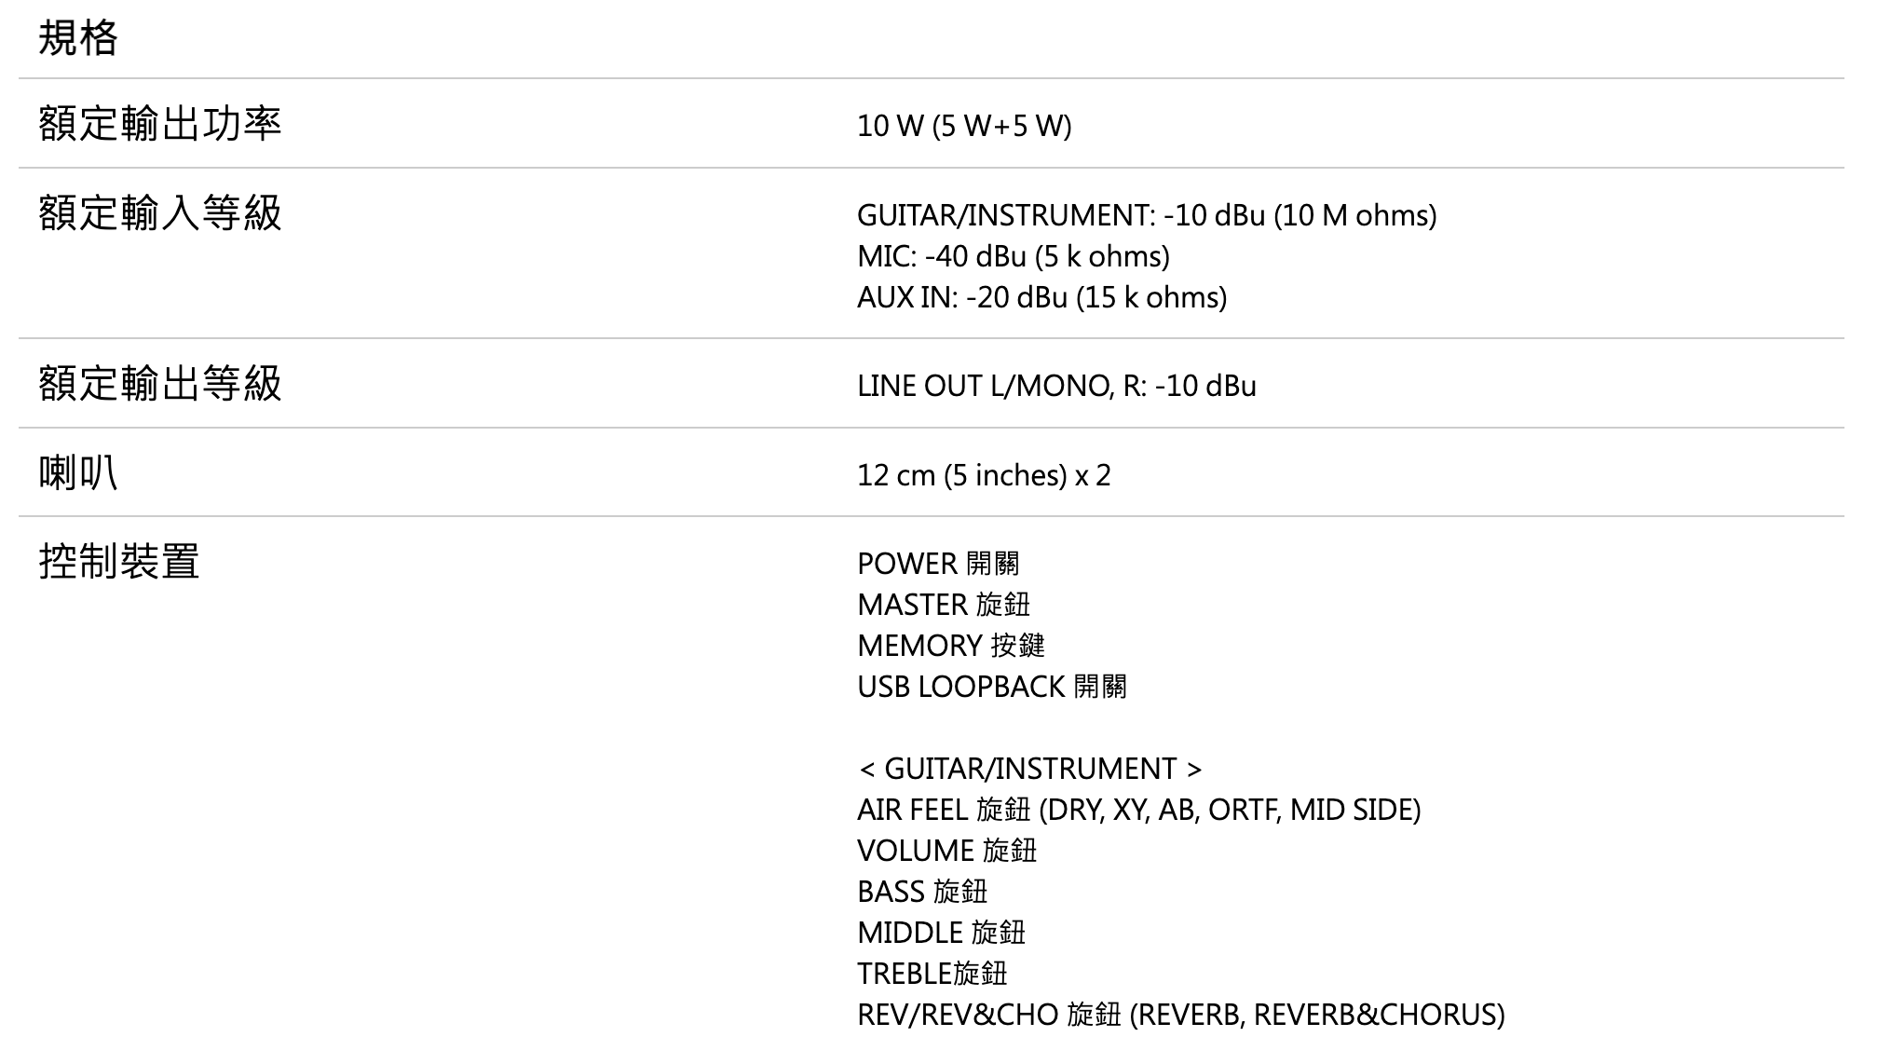Viewport: 1878px width, 1064px height.
Task: Click the GUITAR/INSTRUMENT -10 dBu line
Action: pos(1146,215)
